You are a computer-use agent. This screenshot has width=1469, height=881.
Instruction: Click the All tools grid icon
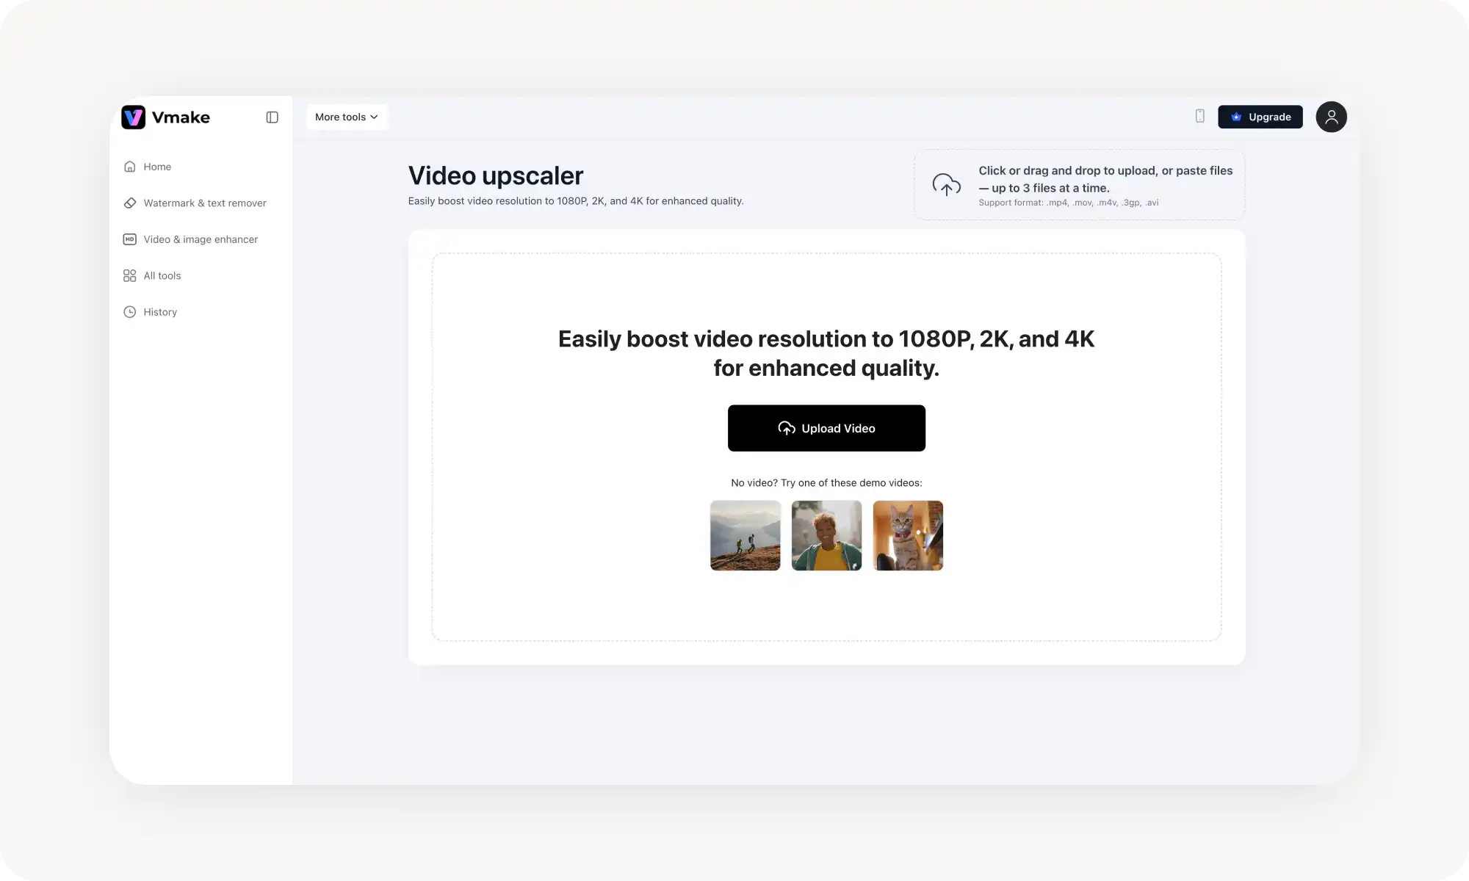click(130, 275)
